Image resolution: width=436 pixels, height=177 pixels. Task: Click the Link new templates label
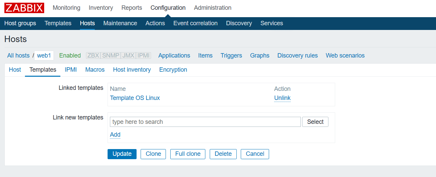[x=78, y=117]
